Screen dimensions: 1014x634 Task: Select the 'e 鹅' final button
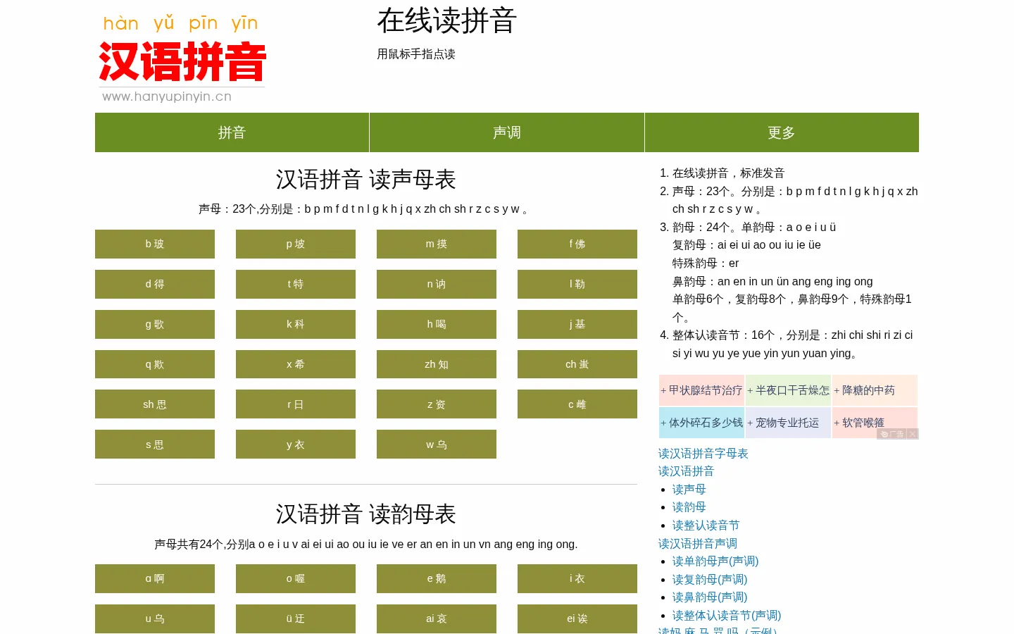tap(437, 578)
